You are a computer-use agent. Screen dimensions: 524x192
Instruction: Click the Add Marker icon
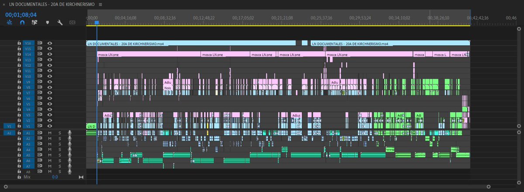[47, 22]
